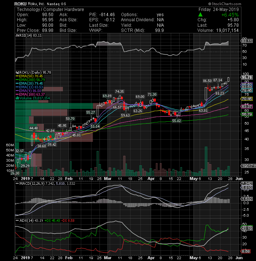Click the 74.35 peak annotation in March
Viewport: 256px width, 261px height.
coord(120,91)
